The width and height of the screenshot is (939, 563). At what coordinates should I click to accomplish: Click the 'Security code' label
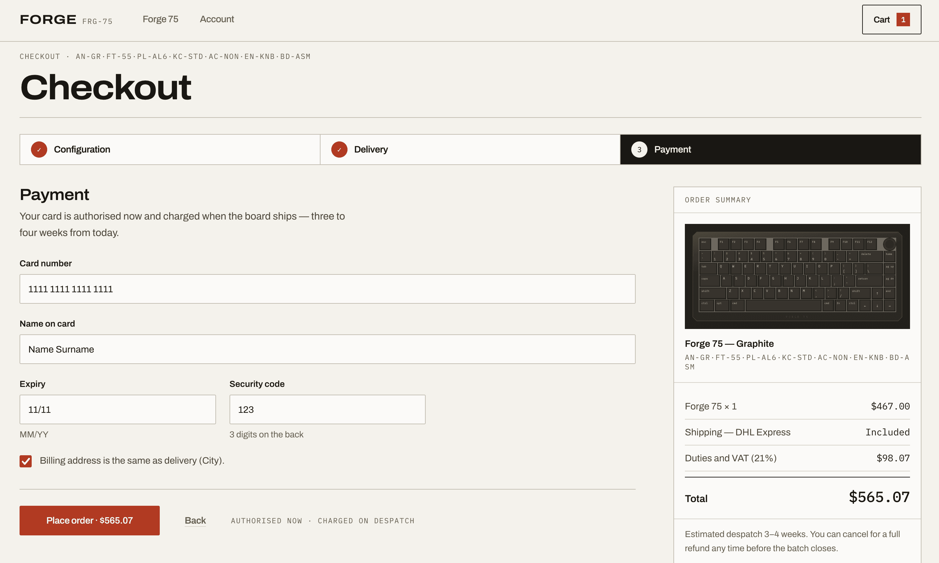(257, 384)
